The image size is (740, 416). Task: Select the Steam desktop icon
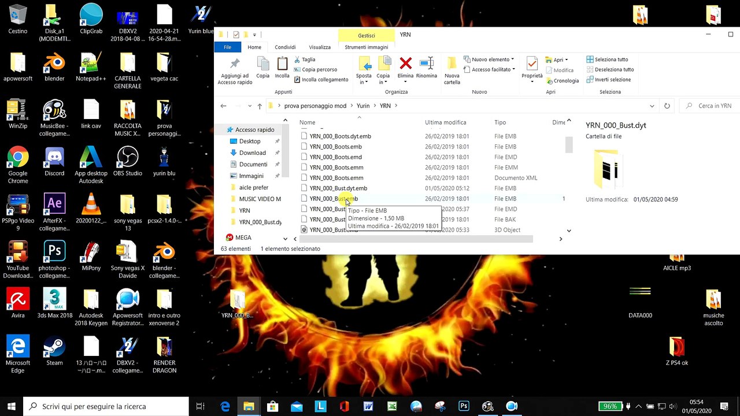(54, 351)
